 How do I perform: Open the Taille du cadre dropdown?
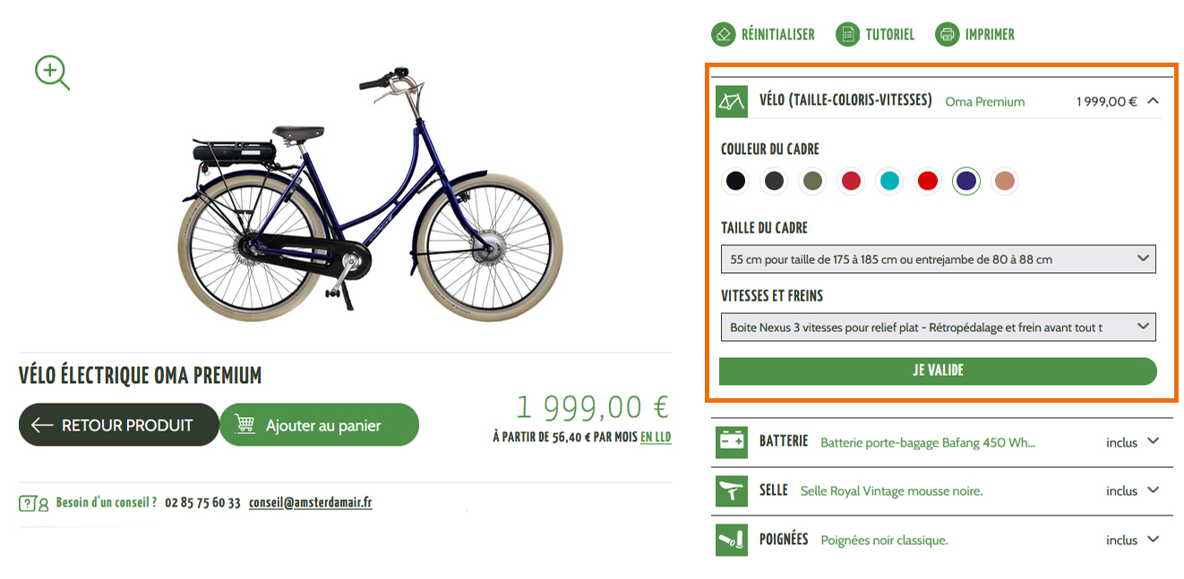[x=938, y=260]
